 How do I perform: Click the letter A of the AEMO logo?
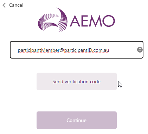(75, 21)
